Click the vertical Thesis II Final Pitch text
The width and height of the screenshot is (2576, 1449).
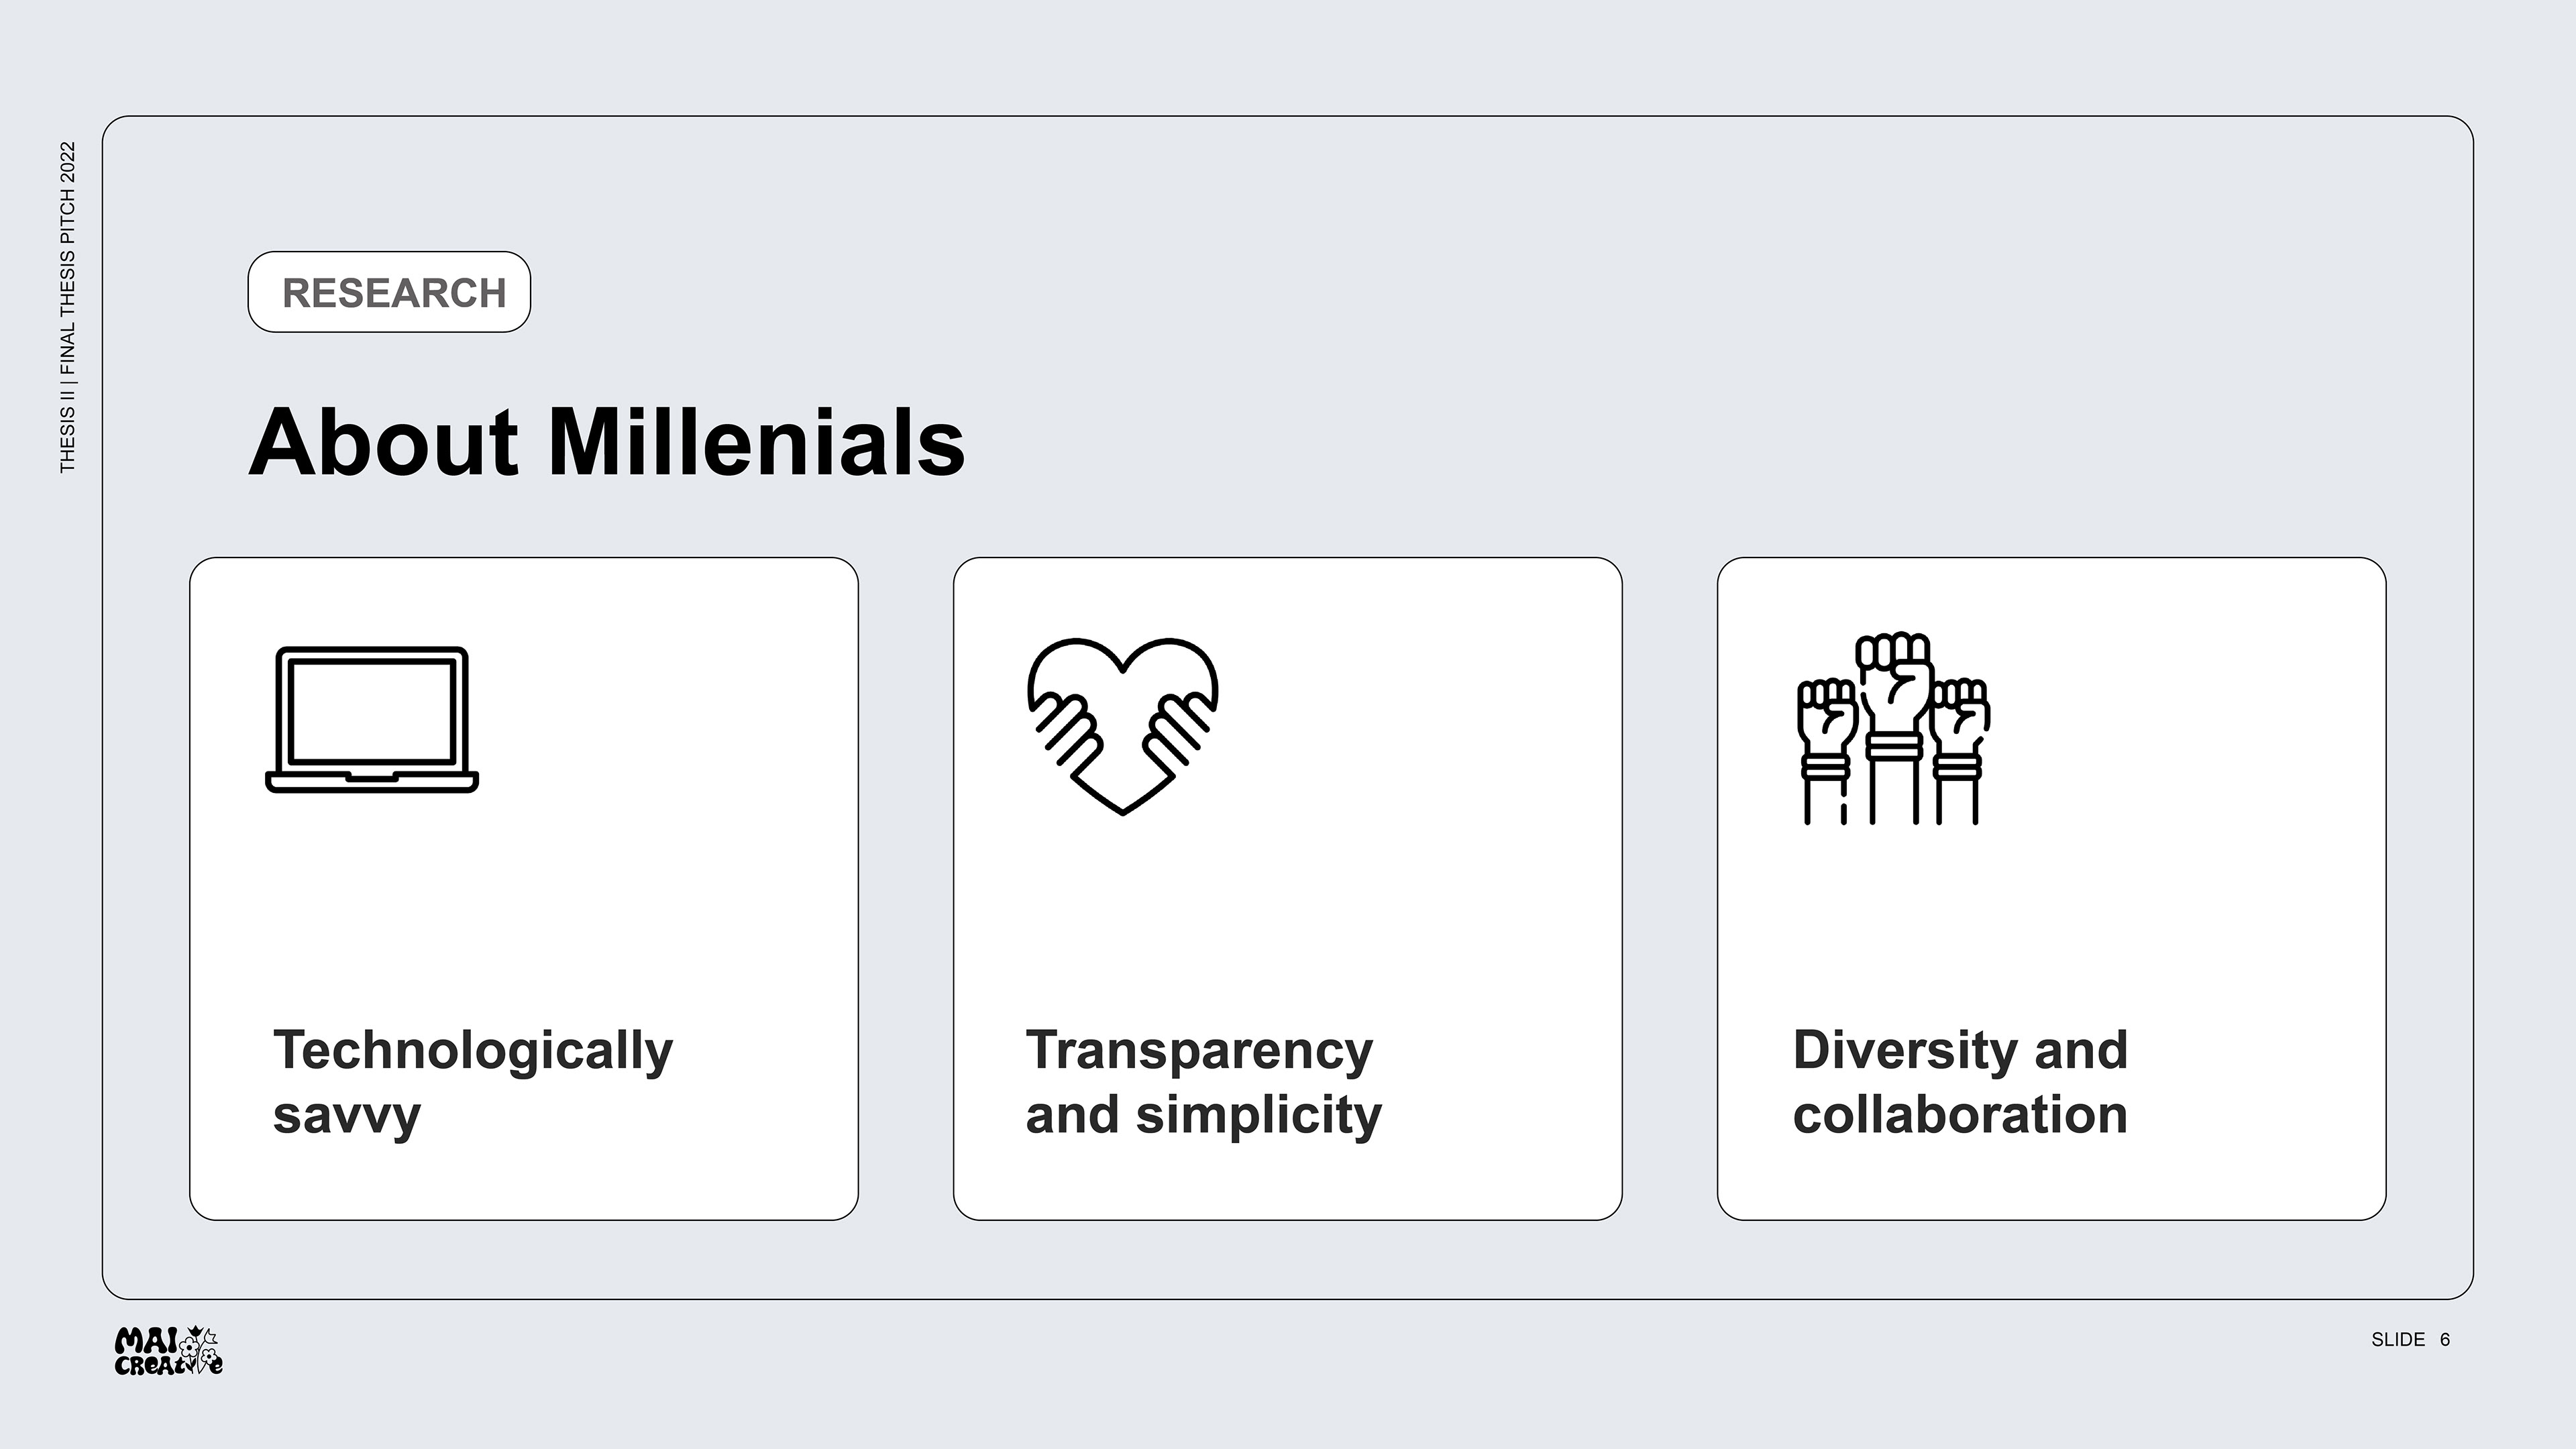(x=67, y=307)
